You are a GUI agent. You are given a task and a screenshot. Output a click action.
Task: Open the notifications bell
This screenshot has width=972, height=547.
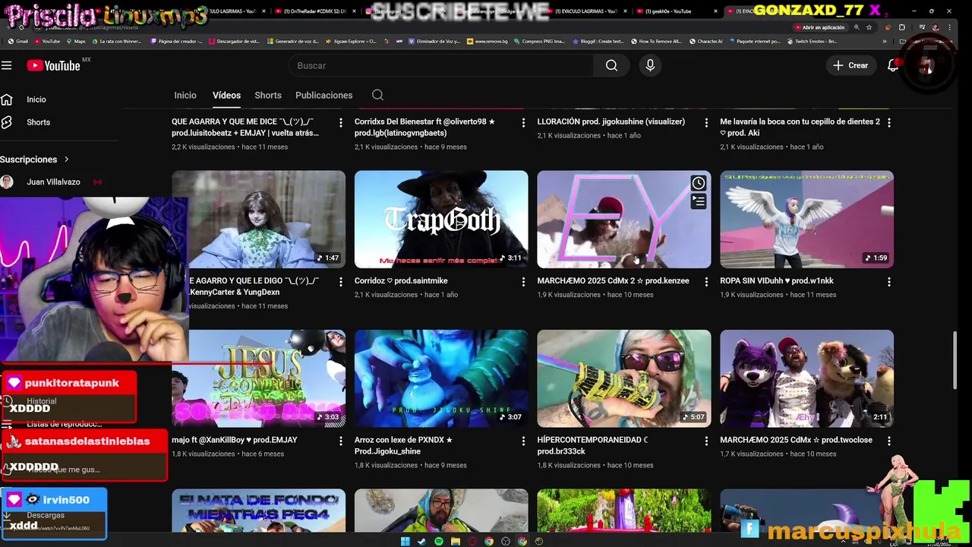893,65
